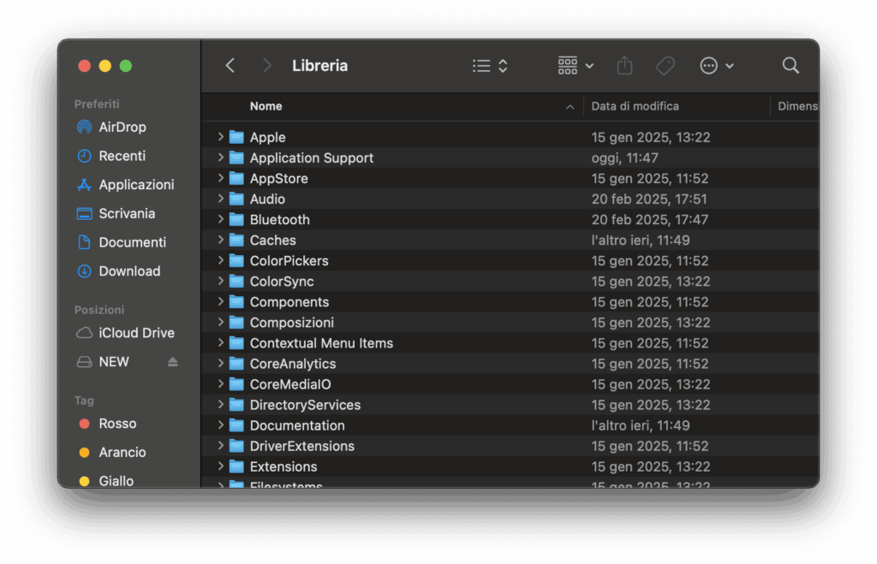
Task: Click the Libreria window title
Action: point(320,65)
